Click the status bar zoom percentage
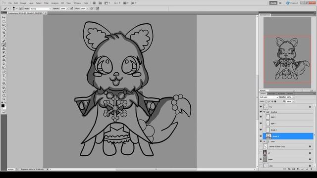Screen dimensions: 317x178 [x=11, y=170]
